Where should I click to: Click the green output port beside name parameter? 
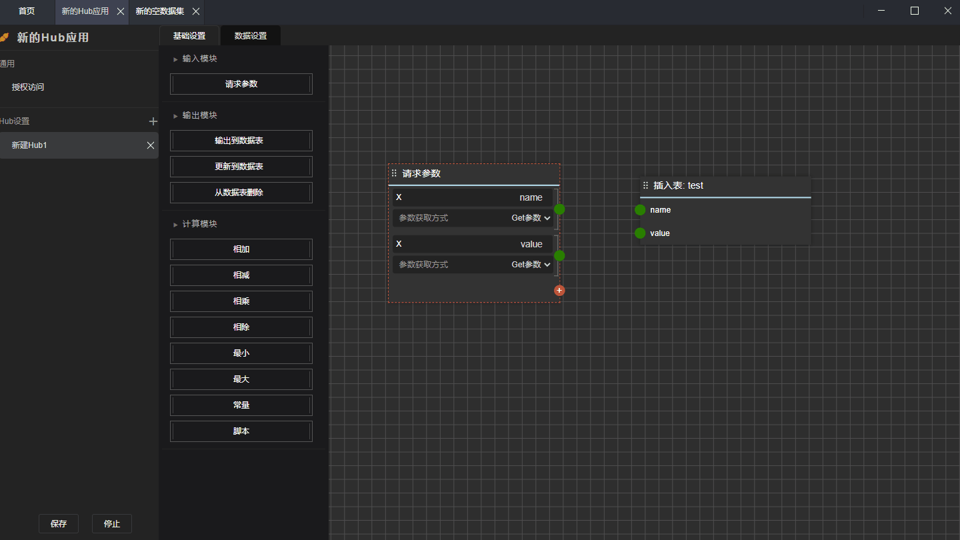click(559, 209)
